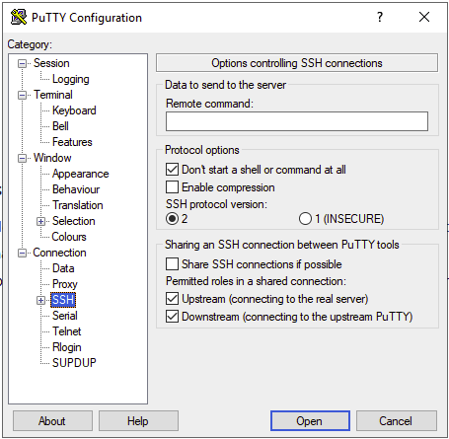Select SSH protocol version 1 (INSECURE)
Viewport: 449px width, 439px height.
coord(305,219)
